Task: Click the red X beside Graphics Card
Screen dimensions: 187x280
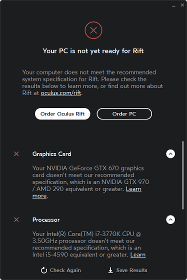Action: pos(16,154)
